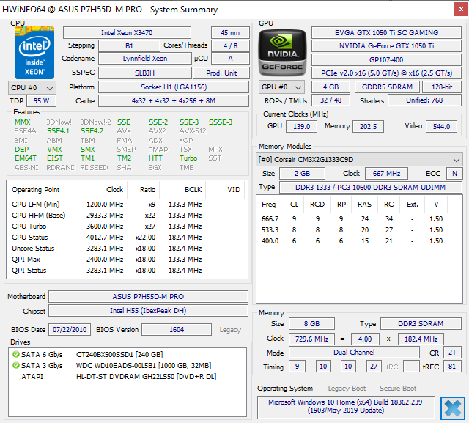Click the total memory size 8 GB field

point(311,324)
